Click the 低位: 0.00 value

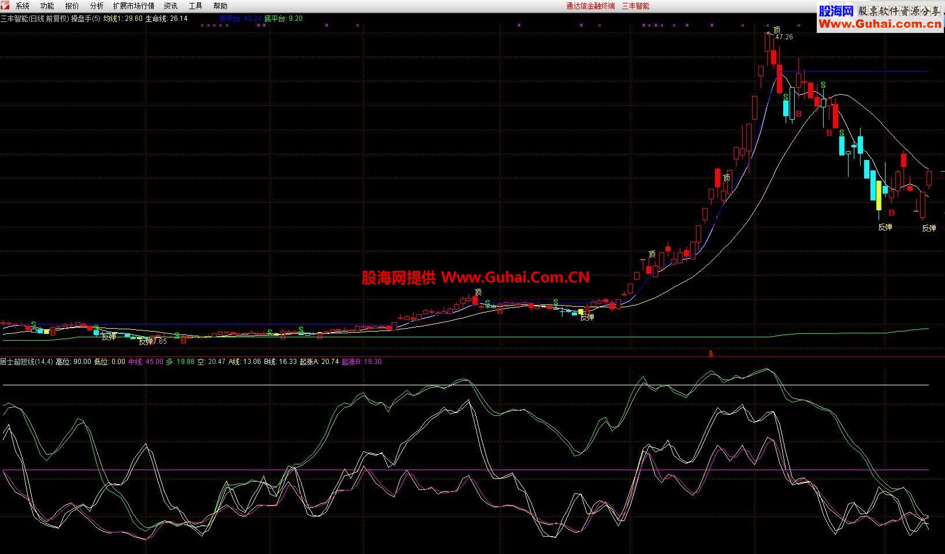coord(110,362)
